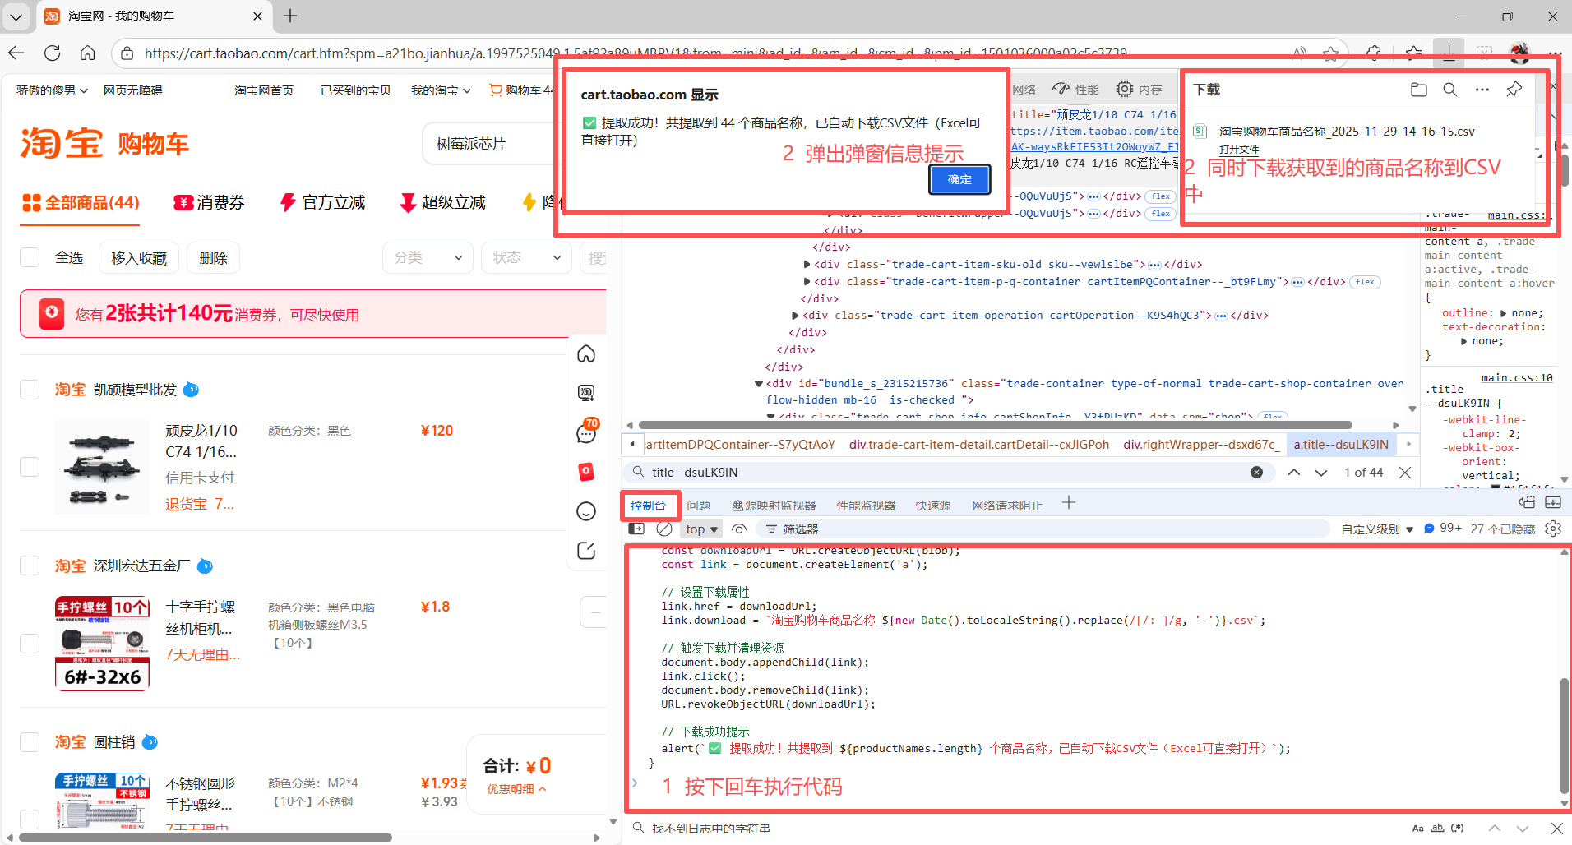1572x845 pixels.
Task: Switch to the 问题 issues tab
Action: 699,506
